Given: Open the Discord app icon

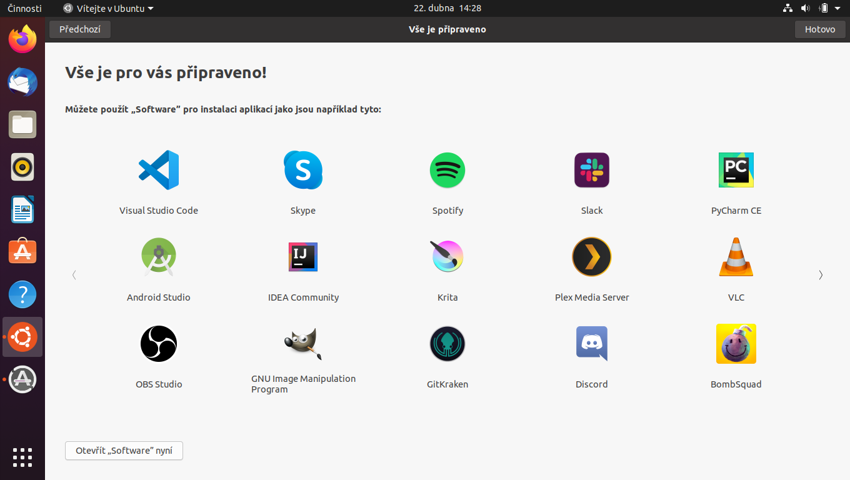Looking at the screenshot, I should click(592, 344).
